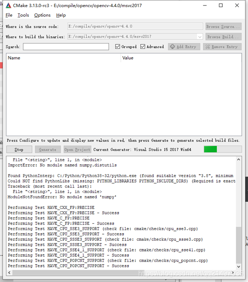This screenshot has height=282, width=248.
Task: Click the 'Traceback (most recent call last):' line
Action: point(50,186)
